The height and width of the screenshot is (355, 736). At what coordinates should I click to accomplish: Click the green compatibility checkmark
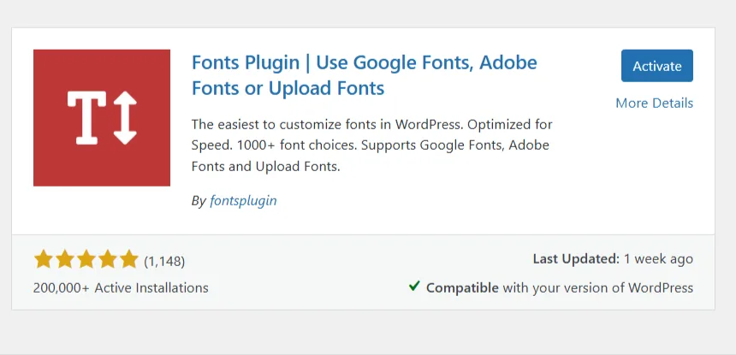point(414,286)
